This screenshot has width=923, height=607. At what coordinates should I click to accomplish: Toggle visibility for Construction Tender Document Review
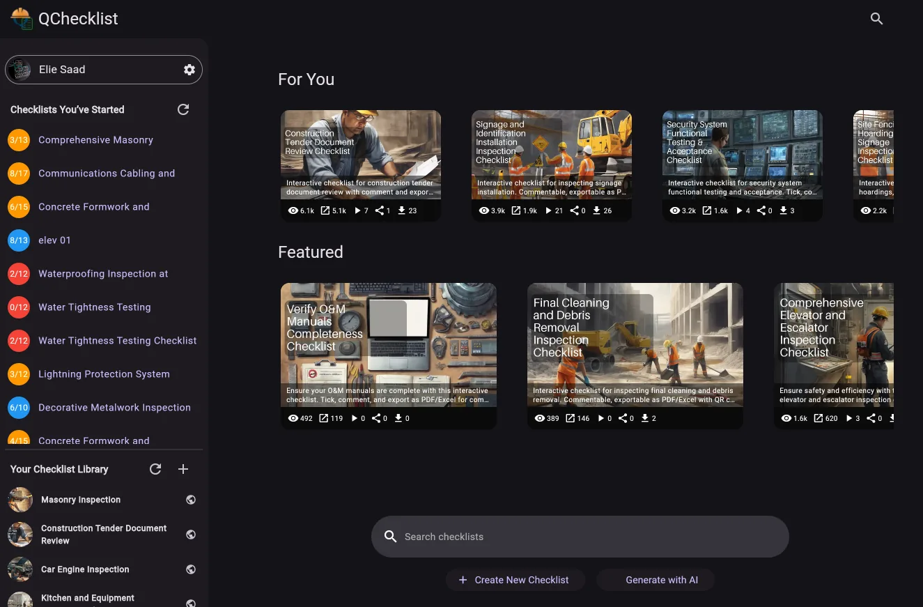[x=191, y=535]
